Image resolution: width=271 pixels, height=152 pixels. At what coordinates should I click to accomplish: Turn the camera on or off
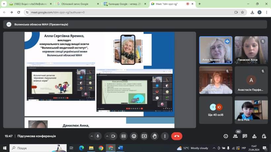tap(113, 136)
